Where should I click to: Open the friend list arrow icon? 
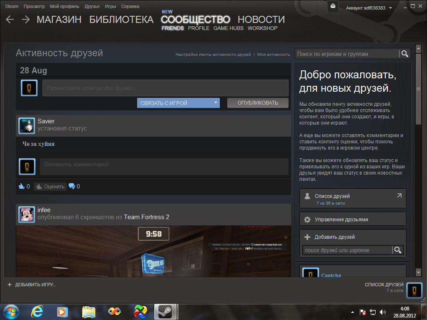pos(399,196)
